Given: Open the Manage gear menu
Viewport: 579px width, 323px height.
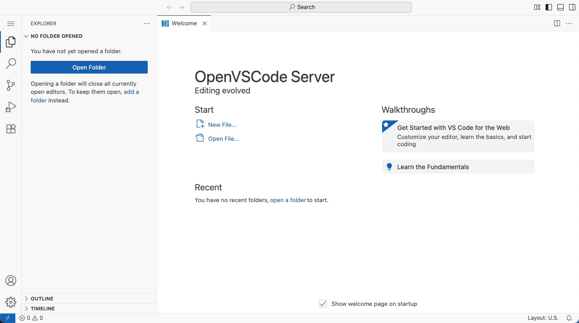Looking at the screenshot, I should click(11, 302).
